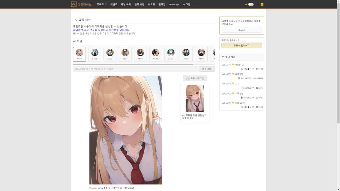340x191 pixels.
Task: Open the 수박 post with [4] comments
Action: (x=237, y=93)
